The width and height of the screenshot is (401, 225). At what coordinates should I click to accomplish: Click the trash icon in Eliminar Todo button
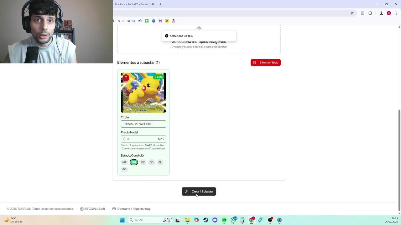click(255, 62)
